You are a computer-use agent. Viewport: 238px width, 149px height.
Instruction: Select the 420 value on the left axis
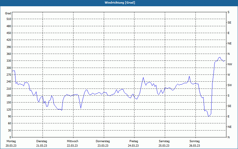click(9, 40)
